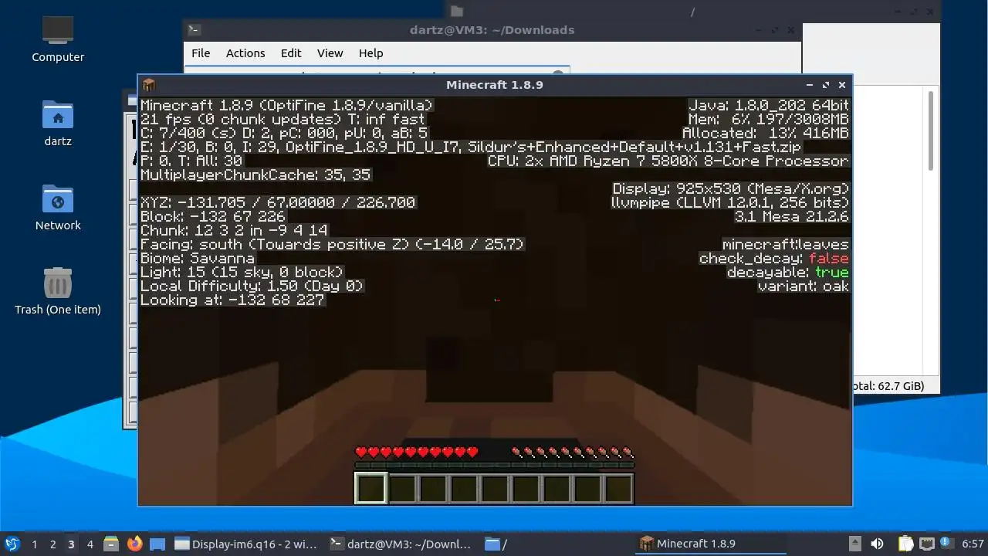Launch Firefox from the taskbar

[135, 544]
